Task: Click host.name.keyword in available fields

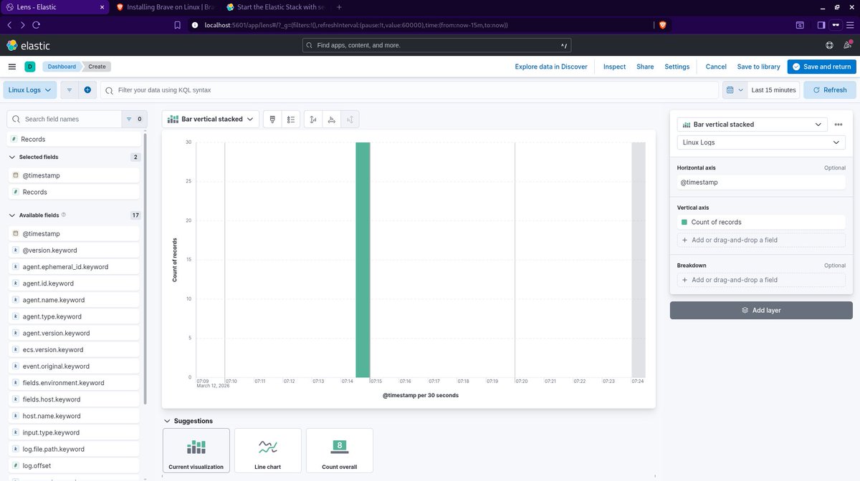Action: (x=74, y=416)
